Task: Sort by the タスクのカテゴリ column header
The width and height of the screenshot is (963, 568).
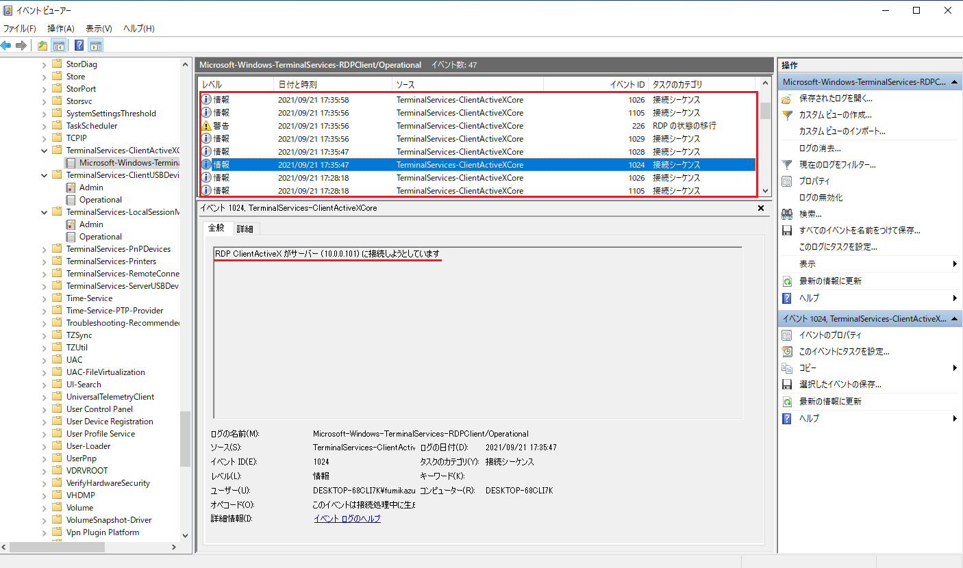Action: click(703, 84)
